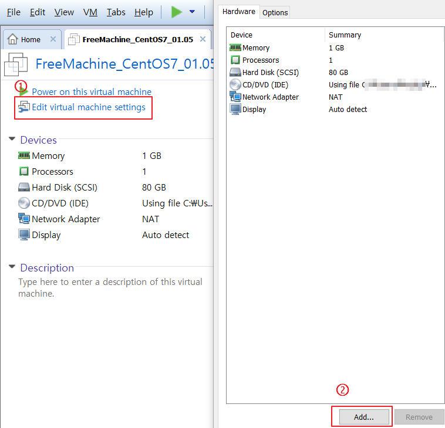Open the power options dropdown arrow
The width and height of the screenshot is (445, 428).
pos(192,12)
